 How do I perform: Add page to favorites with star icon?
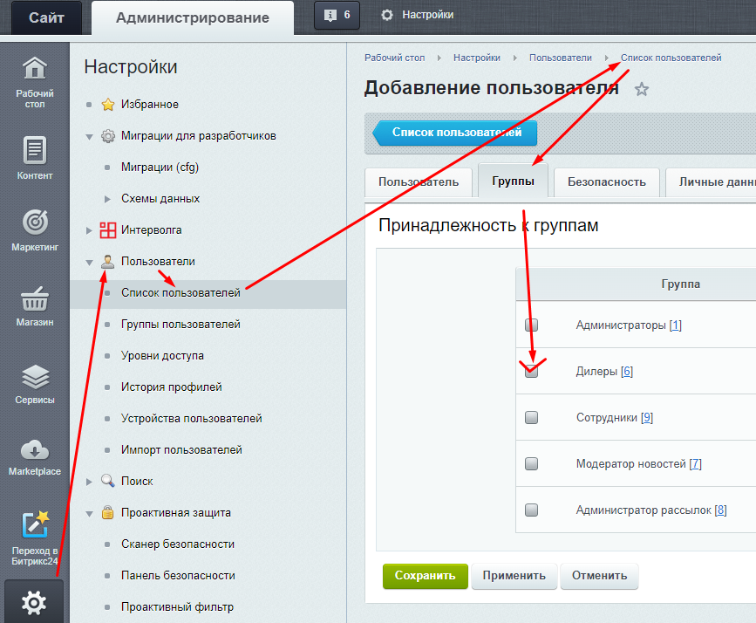(642, 89)
